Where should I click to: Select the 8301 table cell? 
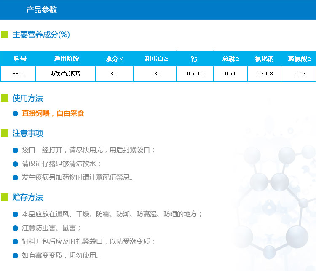(x=19, y=74)
